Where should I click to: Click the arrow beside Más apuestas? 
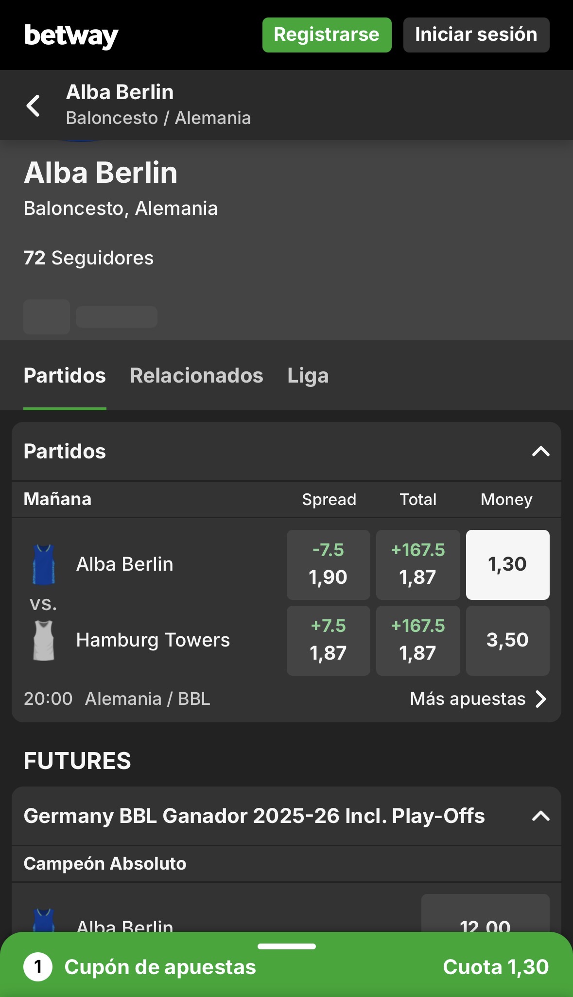click(541, 699)
